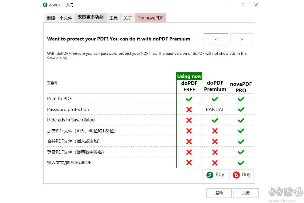The height and width of the screenshot is (203, 304).
Task: Click the red X for 插入文本/图片水印PDF under doPDF FREE
Action: coord(189,163)
